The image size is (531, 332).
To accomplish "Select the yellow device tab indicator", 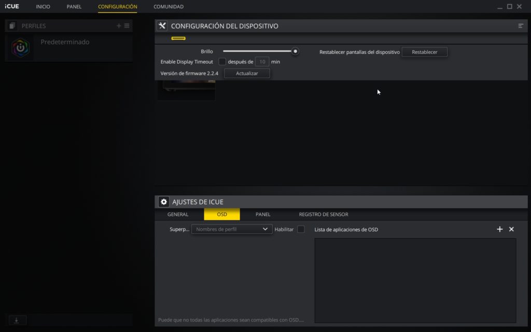I will pos(178,38).
